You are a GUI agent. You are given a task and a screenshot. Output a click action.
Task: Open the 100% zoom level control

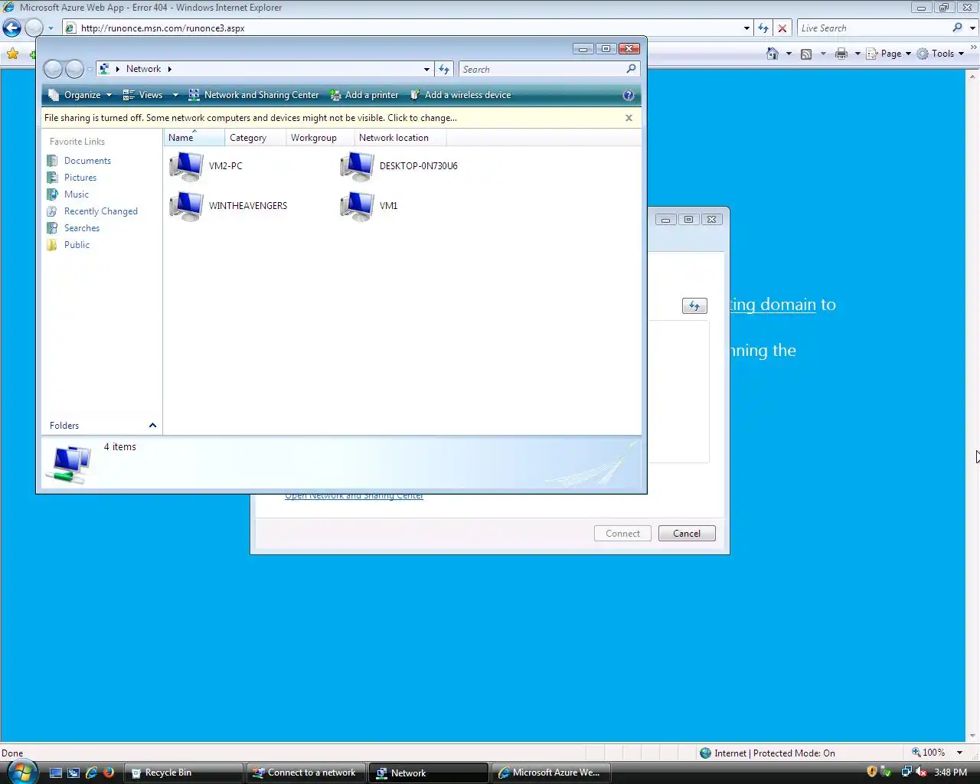tap(937, 753)
